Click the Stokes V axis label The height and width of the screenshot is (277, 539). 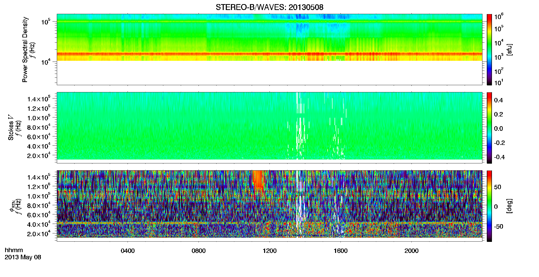(x=11, y=127)
